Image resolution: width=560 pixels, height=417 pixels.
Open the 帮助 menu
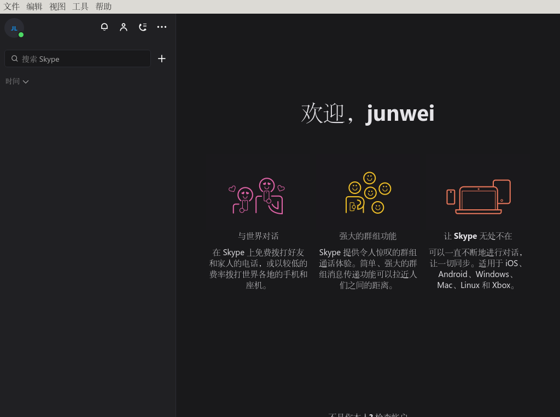(x=103, y=7)
